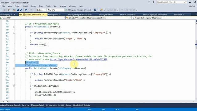Open the Mapping Details panel tab
This screenshot has height=111, width=197.
pyautogui.click(x=38, y=105)
